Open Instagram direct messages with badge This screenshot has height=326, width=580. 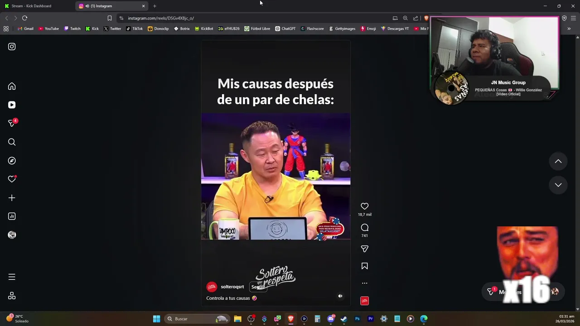[12, 123]
